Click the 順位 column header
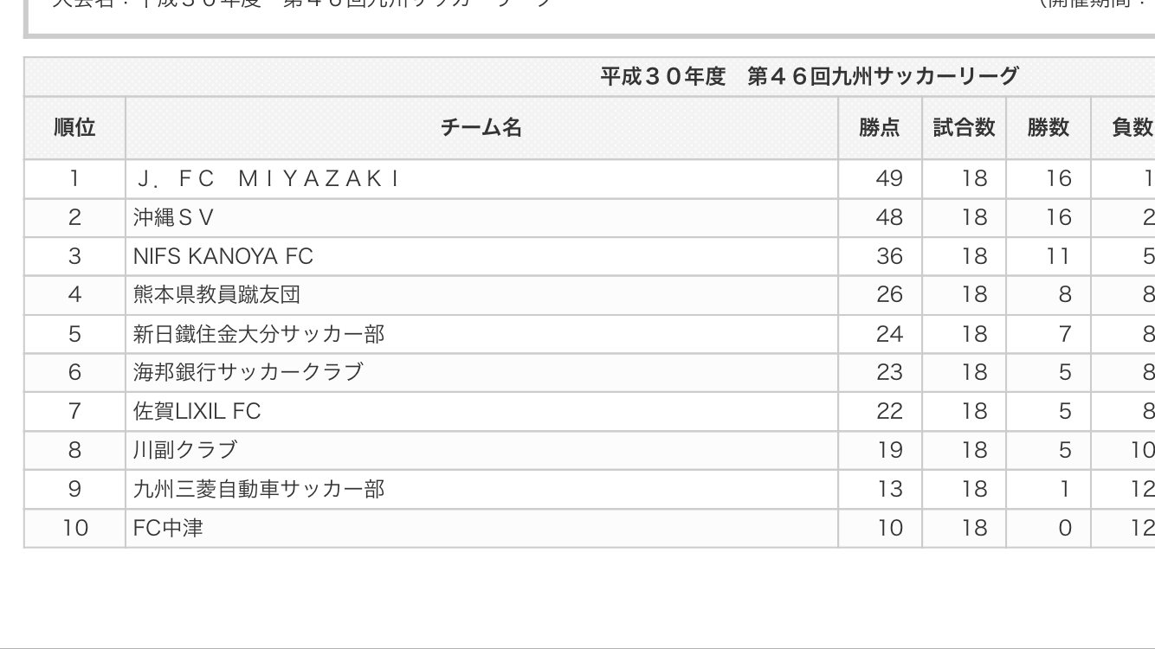Viewport: 1155px width, 649px height. (x=74, y=128)
